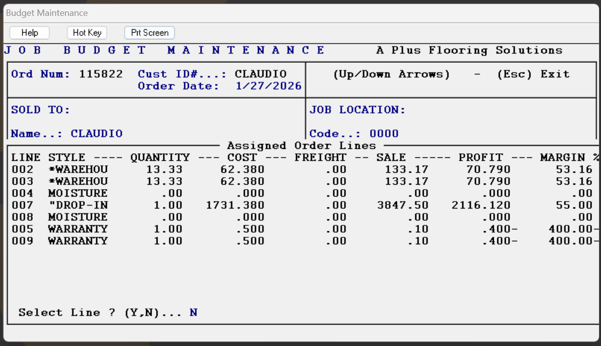This screenshot has height=346, width=601.
Task: Click profit 70.790 on line 003
Action: click(488, 181)
